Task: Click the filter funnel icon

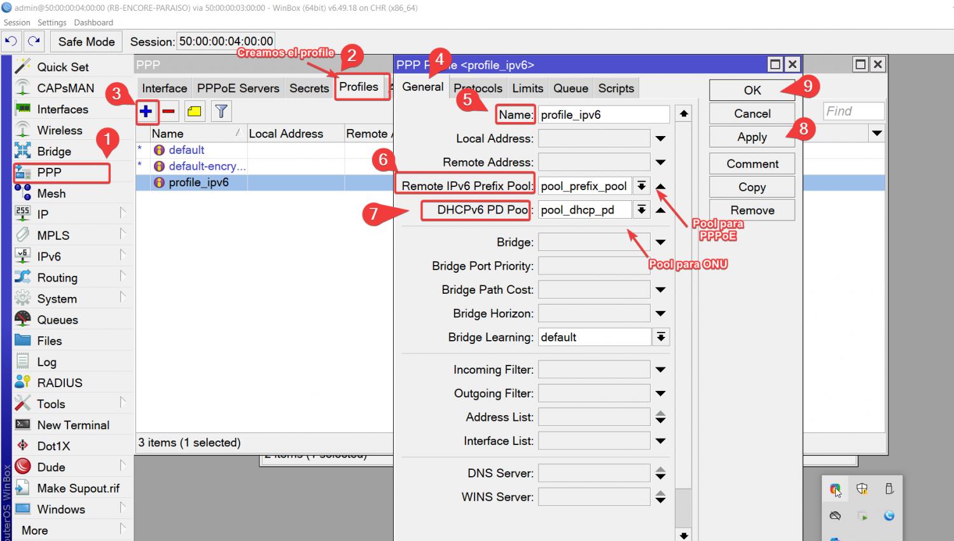Action: click(221, 112)
